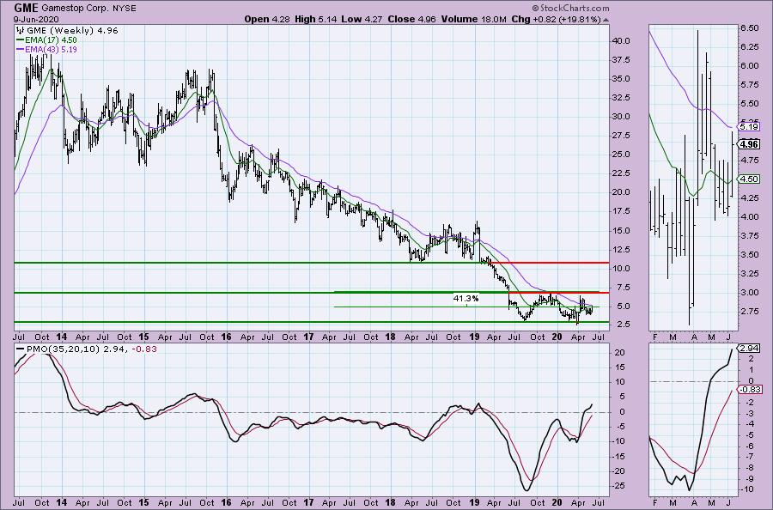This screenshot has height=510, width=773.
Task: Click the 'Chg +0.82 (+19.81%)' value
Action: pyautogui.click(x=556, y=19)
